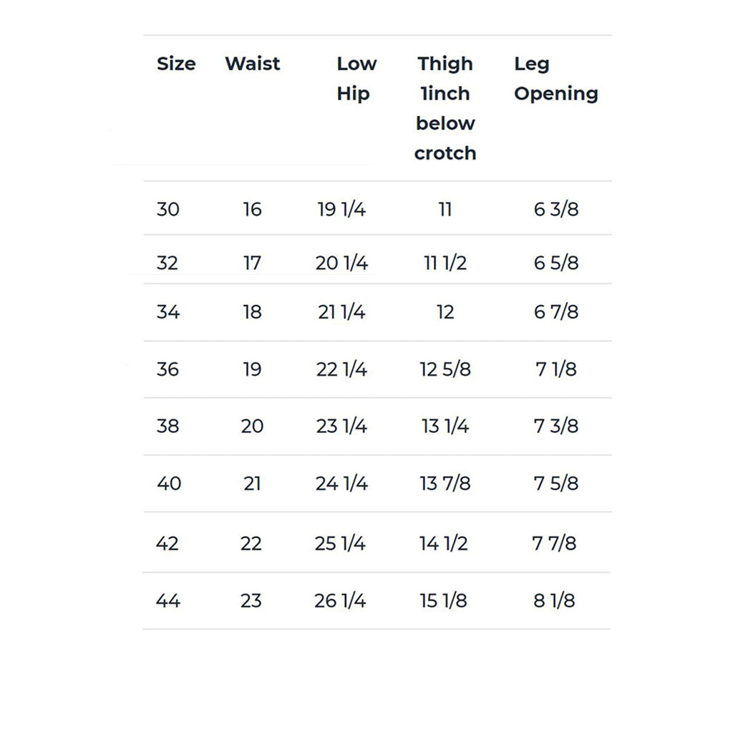Click thigh value 11 1/2
The width and height of the screenshot is (733, 733).
(x=445, y=263)
